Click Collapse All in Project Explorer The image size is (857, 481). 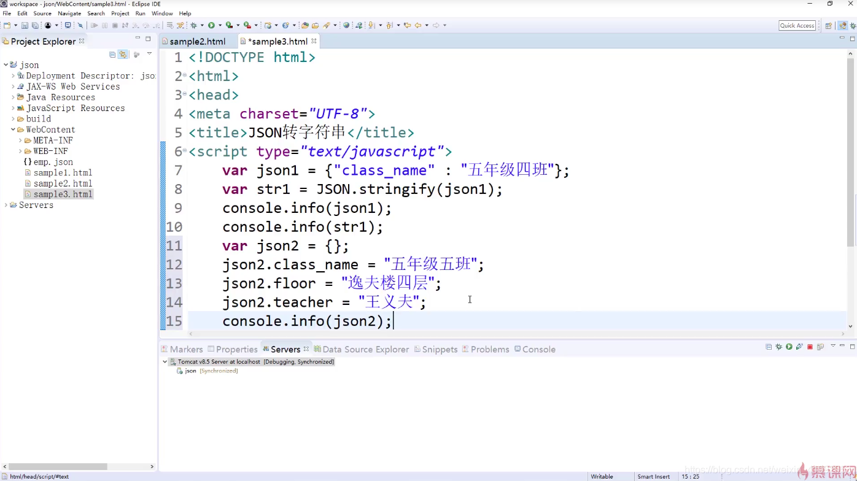tap(112, 55)
